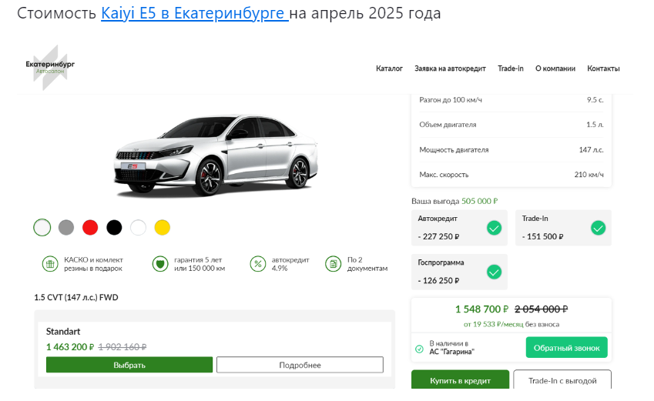Image resolution: width=654 pixels, height=401 pixels.
Task: Open the Каталог menu item
Action: pyautogui.click(x=389, y=69)
